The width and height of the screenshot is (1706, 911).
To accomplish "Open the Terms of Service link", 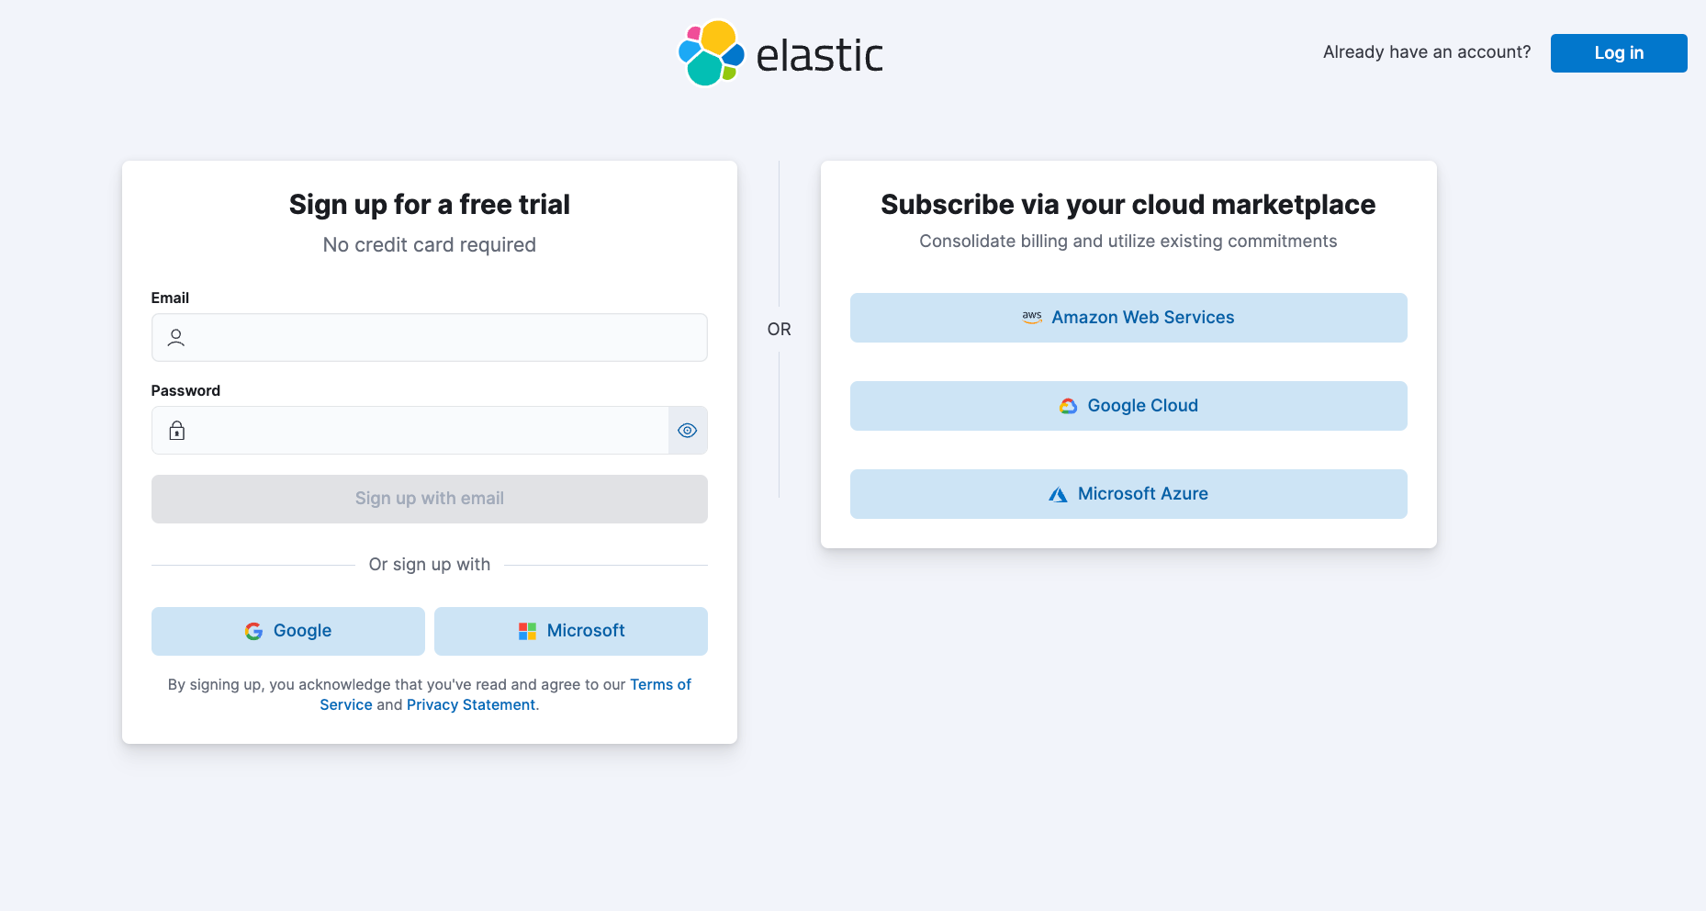I will tap(505, 694).
